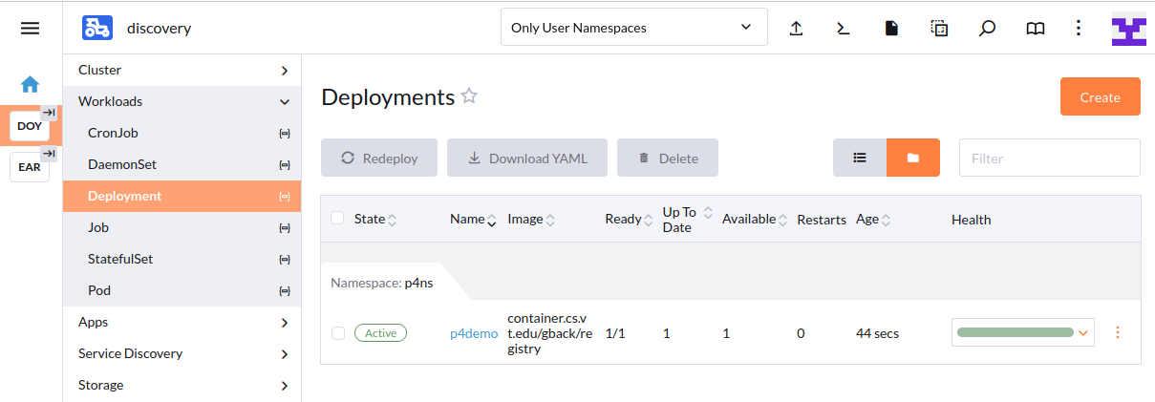Open the resource search magnifier icon
This screenshot has width=1155, height=402.
987,29
